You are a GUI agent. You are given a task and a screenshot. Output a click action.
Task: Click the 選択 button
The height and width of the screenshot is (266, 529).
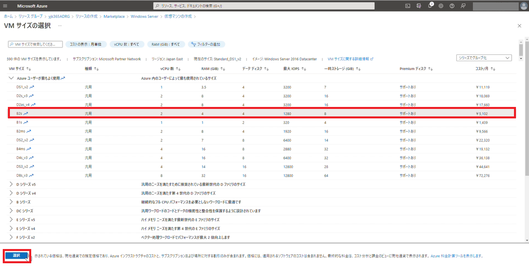[17, 255]
